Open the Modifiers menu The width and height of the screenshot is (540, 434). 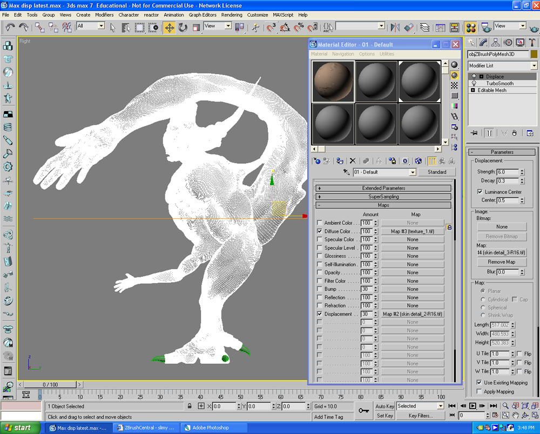[x=104, y=15]
